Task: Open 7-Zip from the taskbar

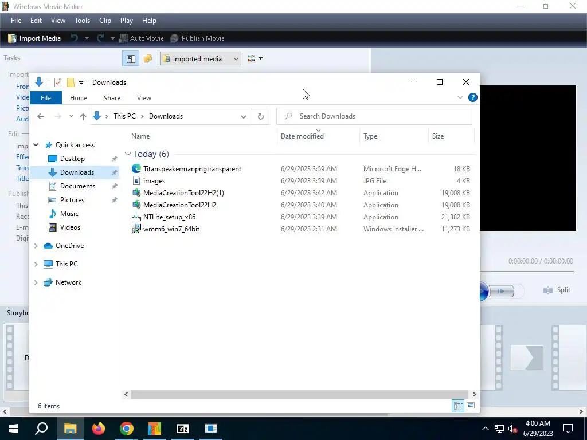Action: (x=183, y=429)
